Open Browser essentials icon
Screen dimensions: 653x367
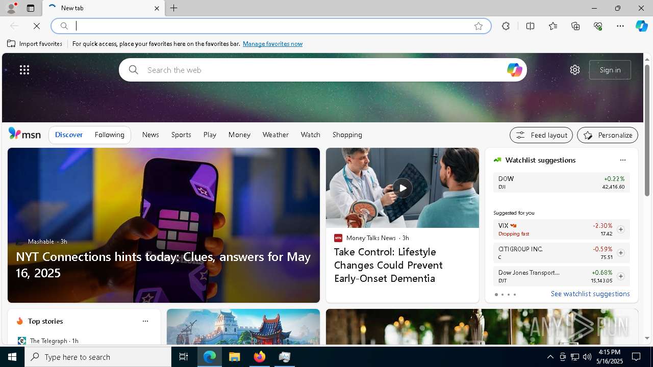(x=598, y=26)
